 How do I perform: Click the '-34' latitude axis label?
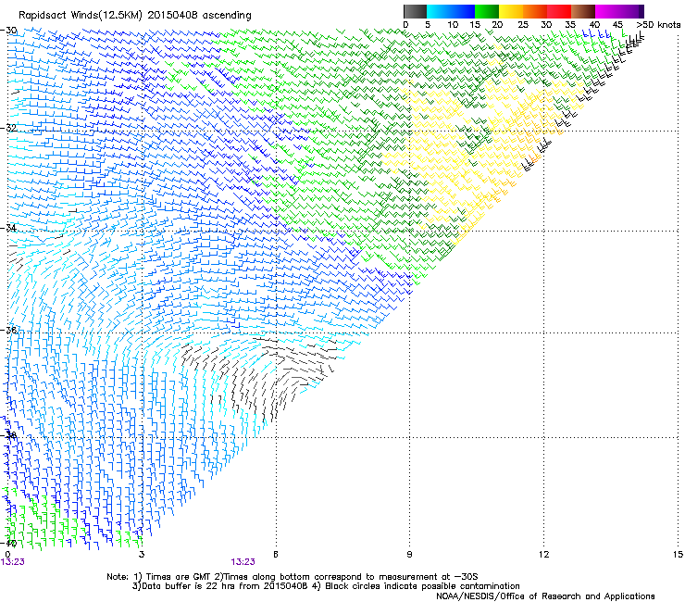coord(8,228)
